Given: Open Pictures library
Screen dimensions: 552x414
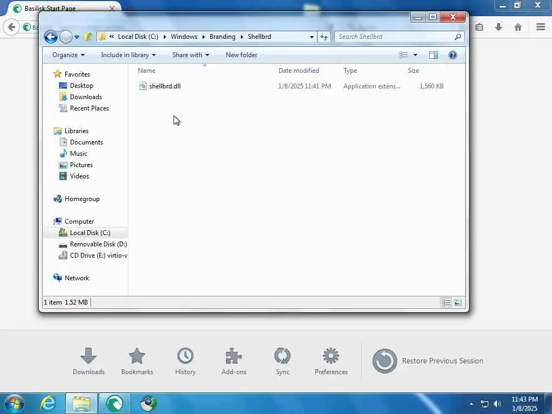Looking at the screenshot, I should pyautogui.click(x=81, y=165).
